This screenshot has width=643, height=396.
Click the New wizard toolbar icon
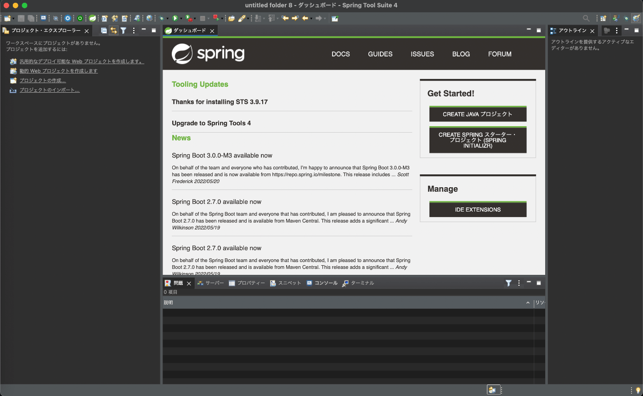click(x=7, y=18)
